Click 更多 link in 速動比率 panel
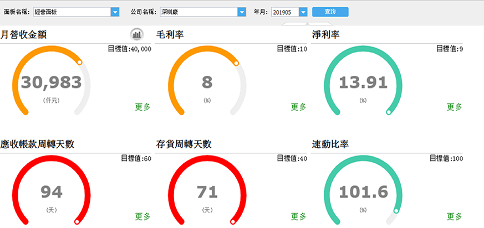 pos(455,216)
